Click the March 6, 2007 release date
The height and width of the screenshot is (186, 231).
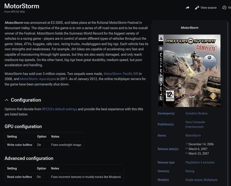[x=198, y=149]
